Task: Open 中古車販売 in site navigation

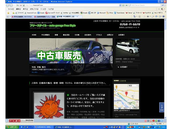Action: 45,35
